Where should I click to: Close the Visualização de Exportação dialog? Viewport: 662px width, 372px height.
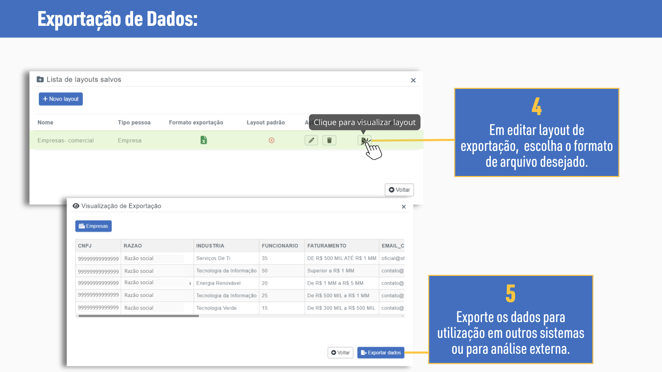click(403, 207)
